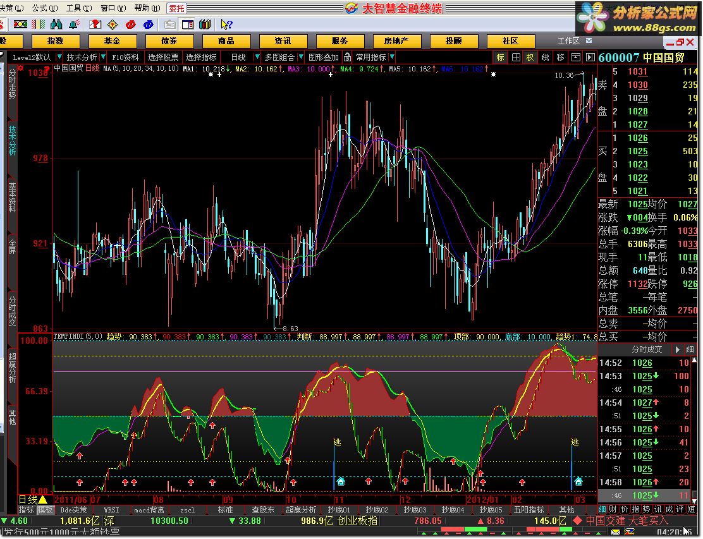The width and height of the screenshot is (703, 539).
Task: Open the 工具 menu
Action: click(79, 8)
